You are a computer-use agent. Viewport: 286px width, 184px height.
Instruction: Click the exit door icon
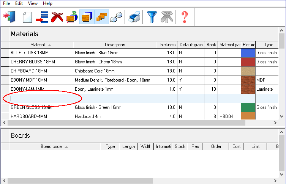(9, 17)
